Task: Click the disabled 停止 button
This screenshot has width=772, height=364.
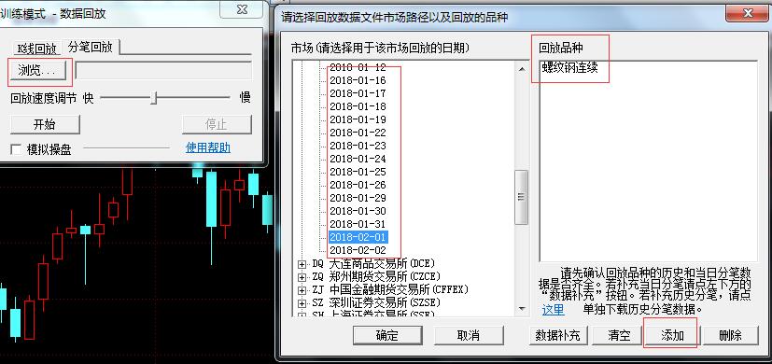Action: (217, 125)
